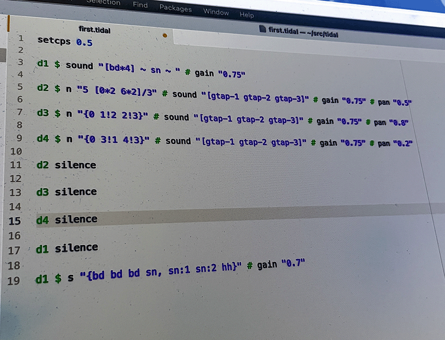Click line number 10 in gutter

(x=16, y=151)
